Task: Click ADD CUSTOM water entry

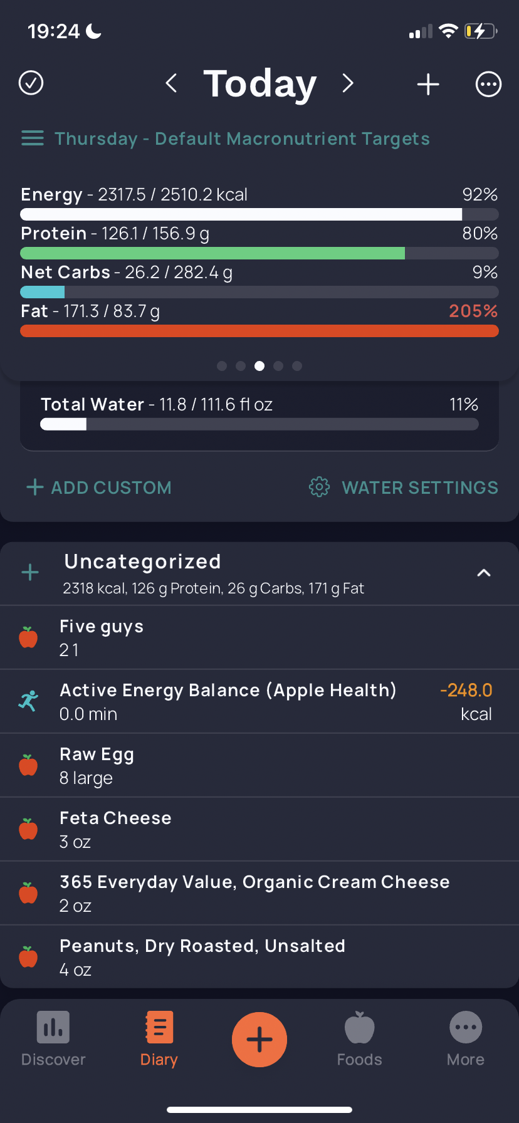Action: (x=99, y=488)
